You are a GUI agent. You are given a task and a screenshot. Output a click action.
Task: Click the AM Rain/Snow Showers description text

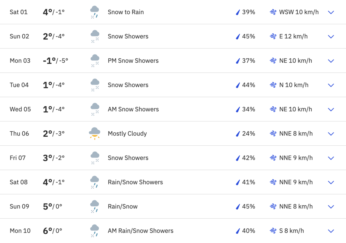(140, 231)
